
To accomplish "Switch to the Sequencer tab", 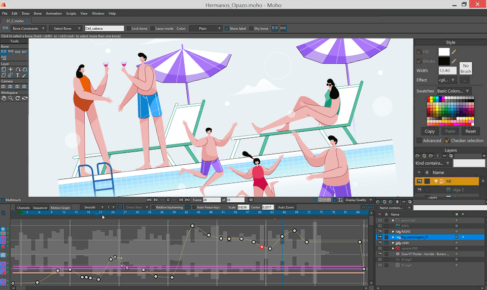I will [40, 207].
